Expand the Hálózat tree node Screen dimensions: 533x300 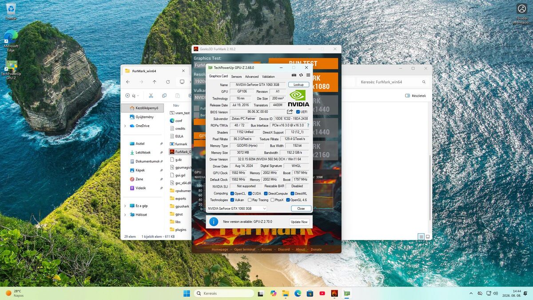click(x=125, y=215)
